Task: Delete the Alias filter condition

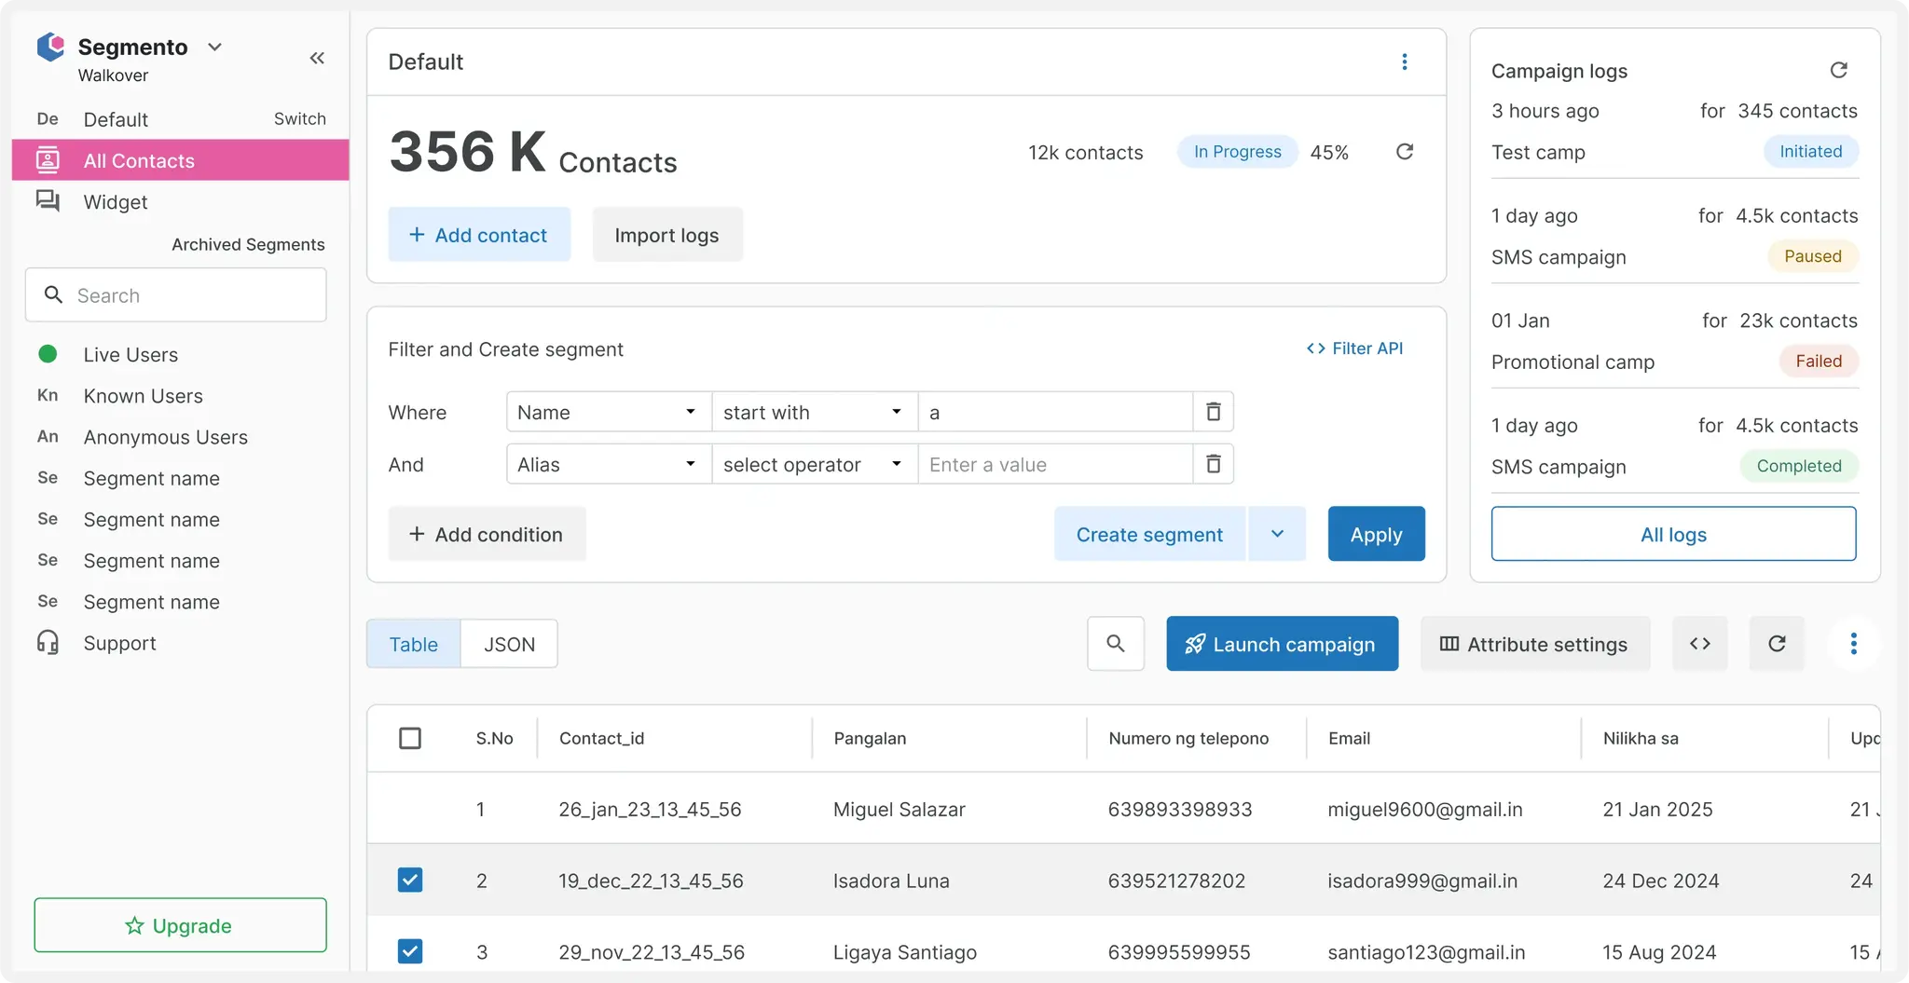Action: click(1213, 464)
